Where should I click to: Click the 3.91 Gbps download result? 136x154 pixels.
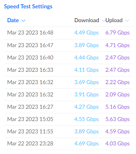pyautogui.click(x=86, y=95)
